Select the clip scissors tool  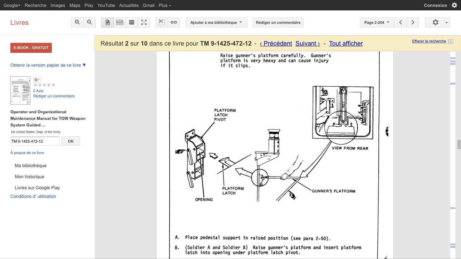pyautogui.click(x=161, y=22)
